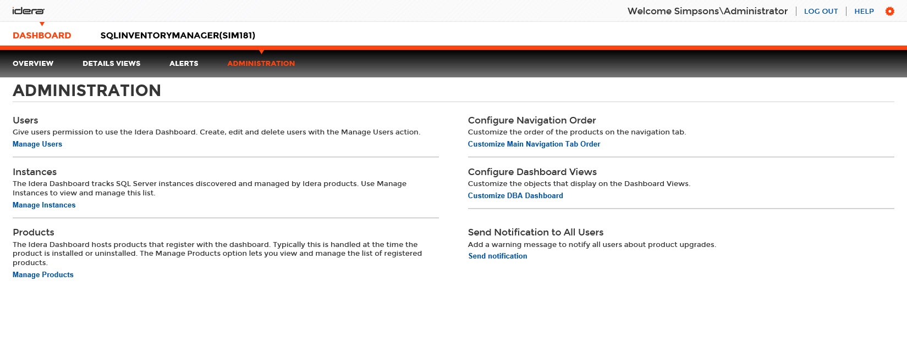The width and height of the screenshot is (907, 337).
Task: Open Manage Instances link
Action: [x=44, y=205]
